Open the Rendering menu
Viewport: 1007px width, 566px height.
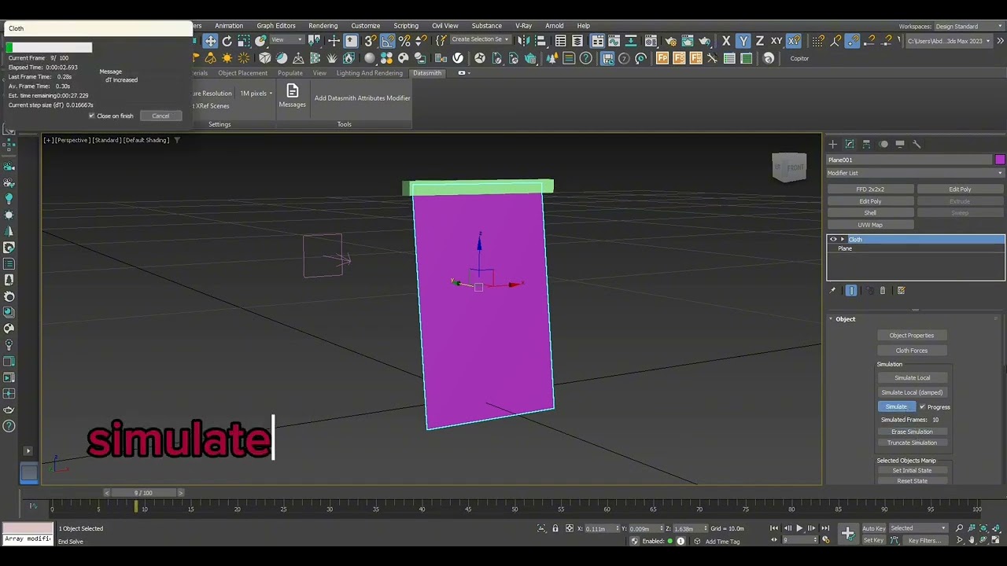[323, 26]
